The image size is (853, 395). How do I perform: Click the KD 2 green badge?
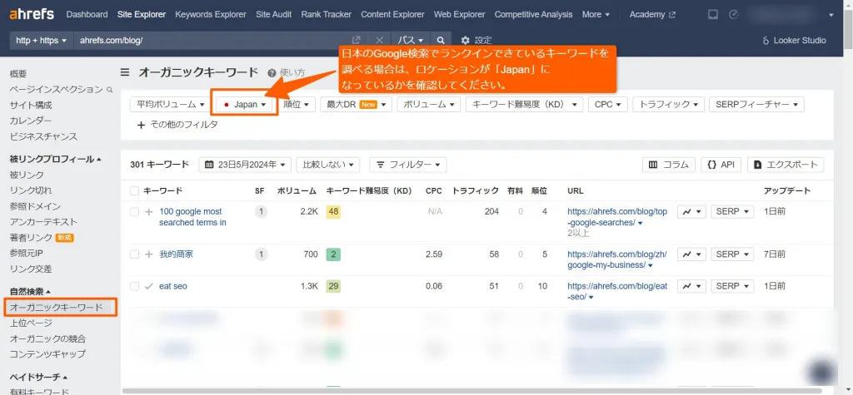tap(333, 254)
